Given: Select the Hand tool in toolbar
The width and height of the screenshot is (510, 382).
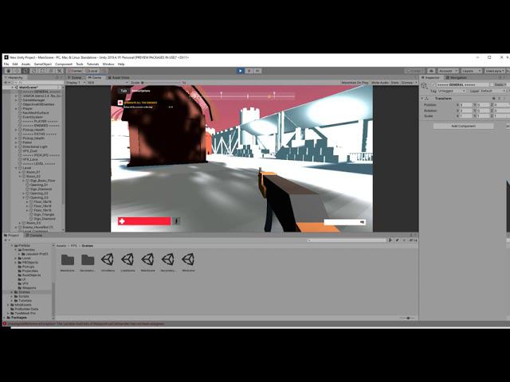Looking at the screenshot, I should click(x=9, y=71).
